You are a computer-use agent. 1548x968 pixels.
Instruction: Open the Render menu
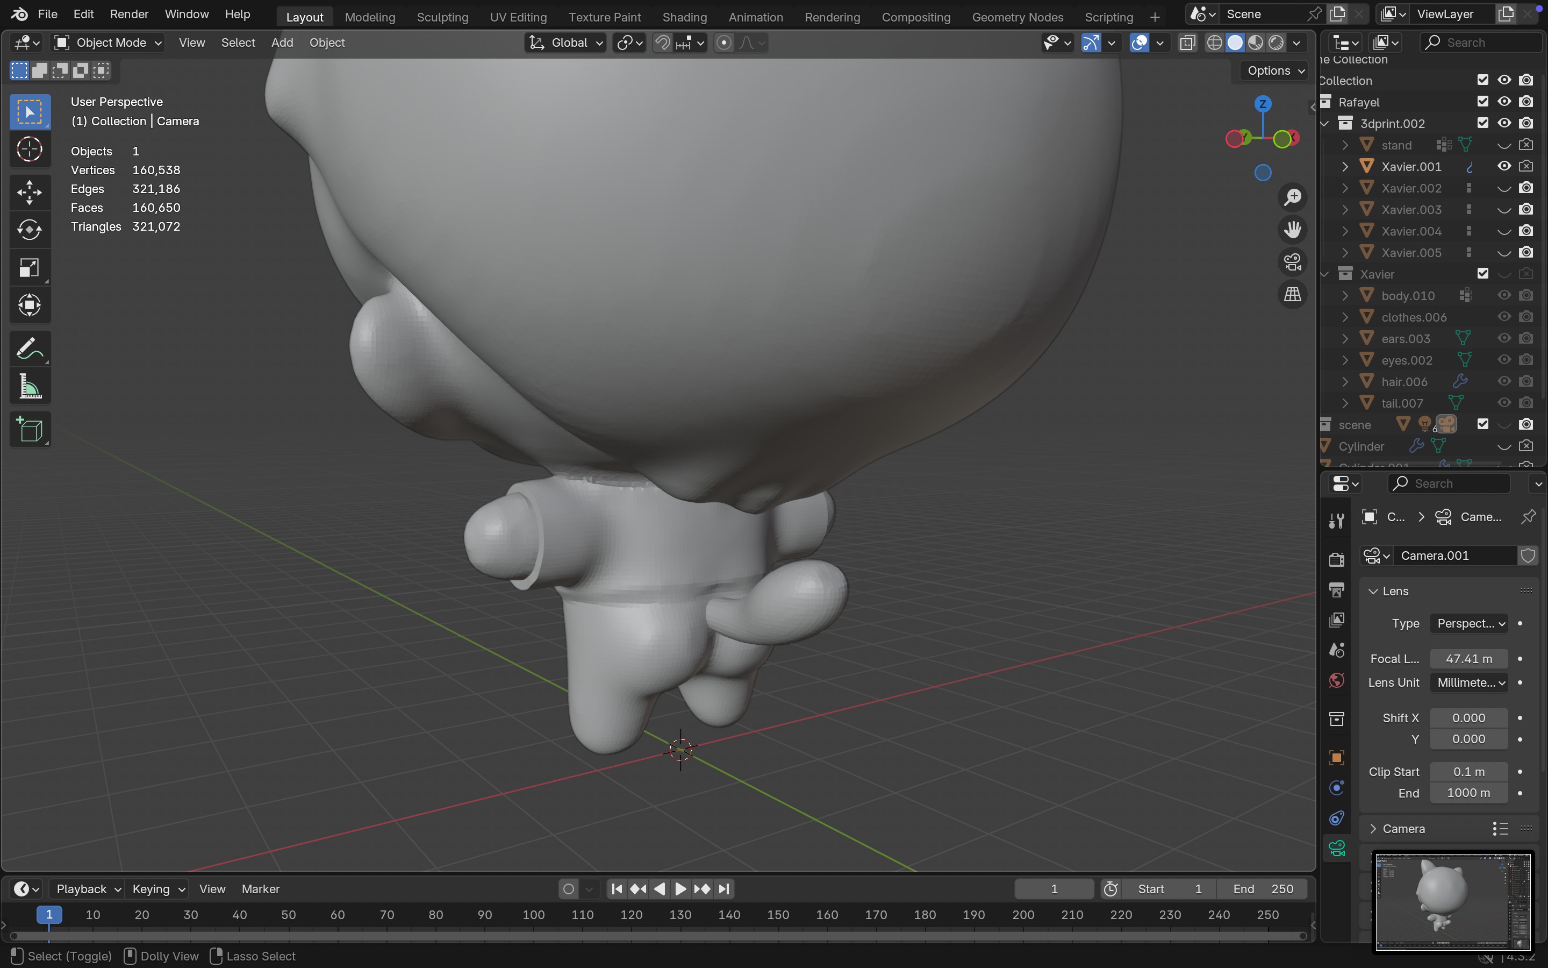click(x=129, y=14)
